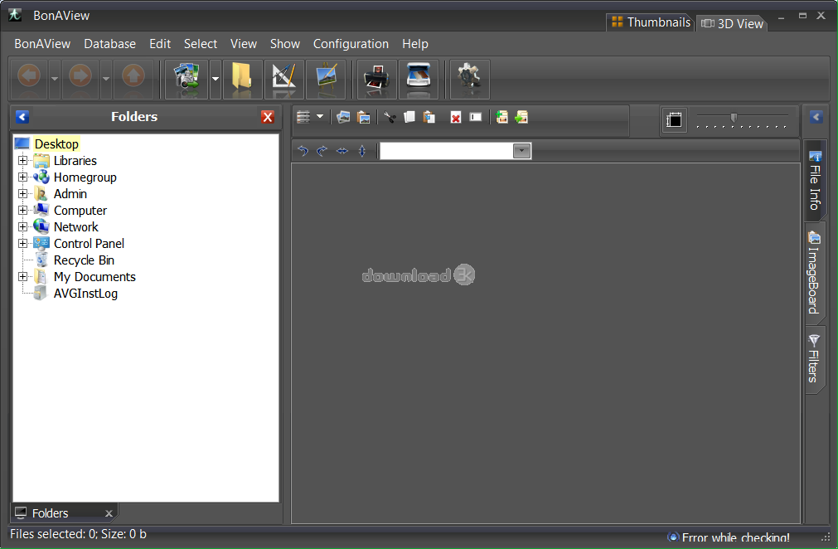Screen dimensions: 838x549
Task: Expand the Network tree node
Action: [22, 226]
